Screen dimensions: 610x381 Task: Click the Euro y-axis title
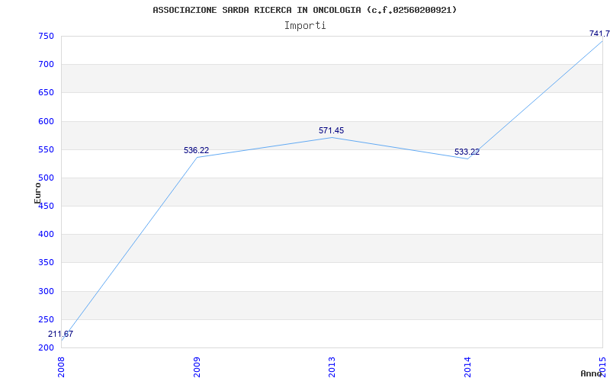37,193
